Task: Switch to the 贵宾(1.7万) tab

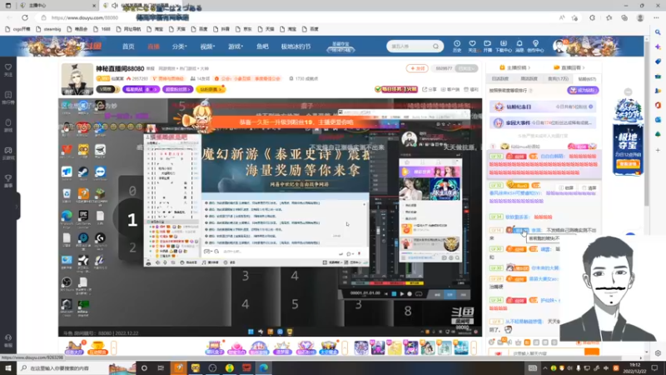Action: click(558, 78)
